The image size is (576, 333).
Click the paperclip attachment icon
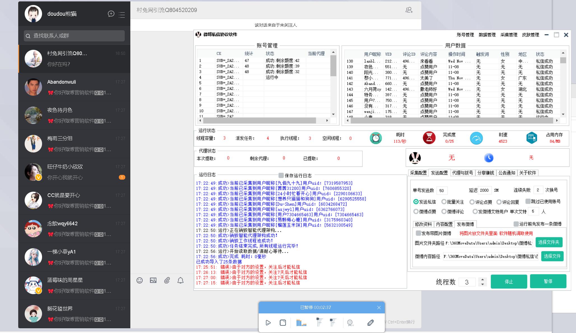167,280
